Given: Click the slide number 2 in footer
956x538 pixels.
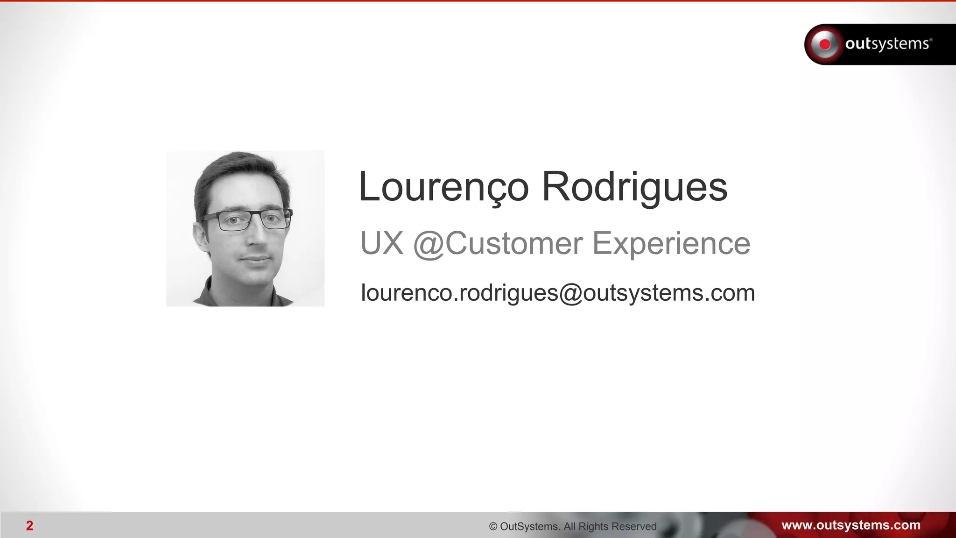Looking at the screenshot, I should (29, 526).
